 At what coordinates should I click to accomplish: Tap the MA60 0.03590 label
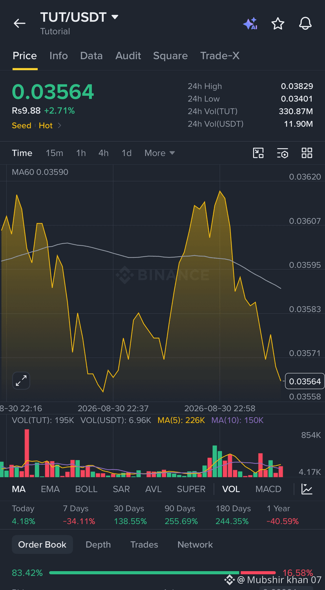click(40, 172)
